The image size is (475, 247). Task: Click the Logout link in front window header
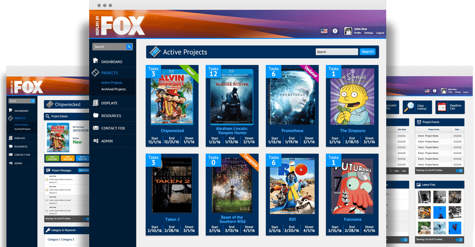(380, 33)
